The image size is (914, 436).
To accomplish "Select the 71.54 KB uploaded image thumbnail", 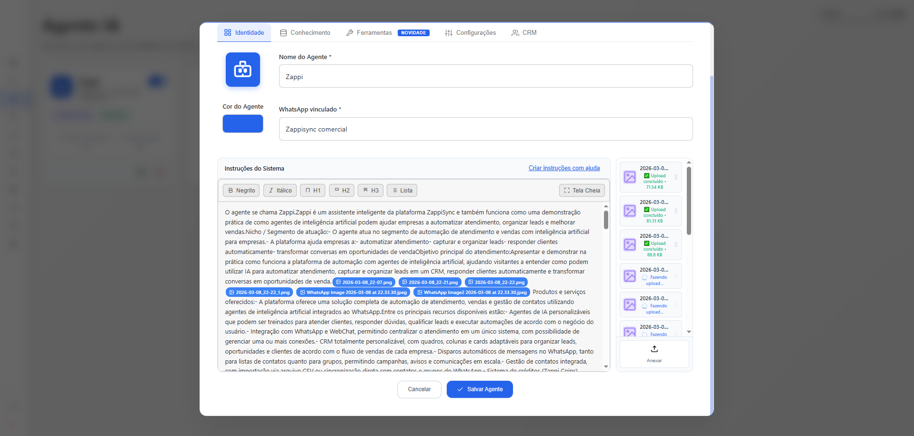I will coord(630,177).
